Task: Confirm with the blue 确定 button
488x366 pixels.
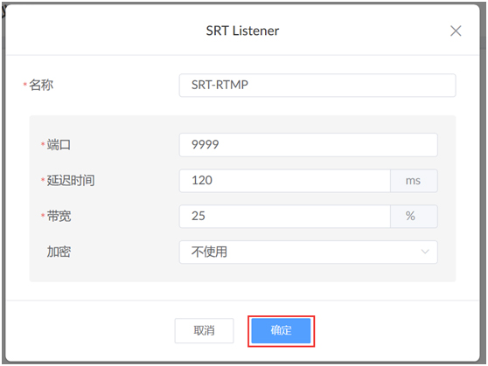Action: [281, 330]
